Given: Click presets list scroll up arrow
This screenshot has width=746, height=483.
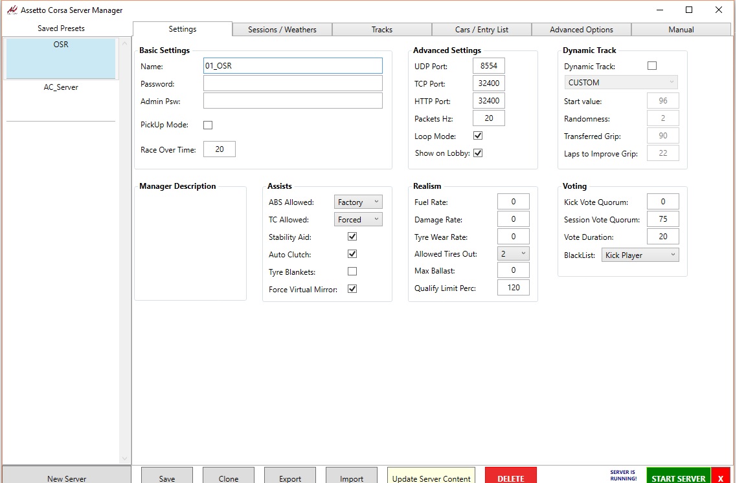Looking at the screenshot, I should pyautogui.click(x=124, y=43).
